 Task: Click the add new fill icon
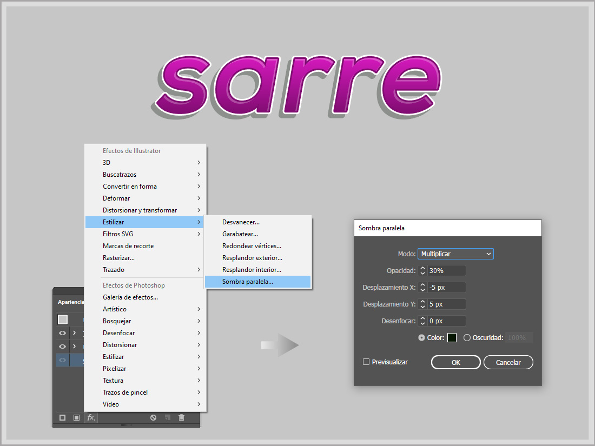pos(76,417)
